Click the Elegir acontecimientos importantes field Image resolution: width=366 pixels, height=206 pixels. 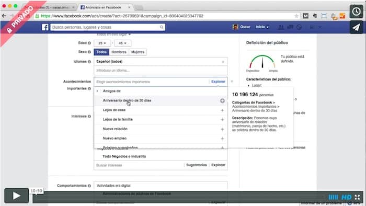pos(151,82)
